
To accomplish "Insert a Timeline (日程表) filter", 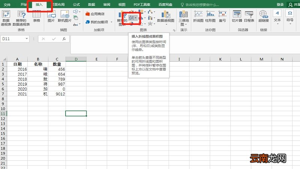I will [x=249, y=16].
